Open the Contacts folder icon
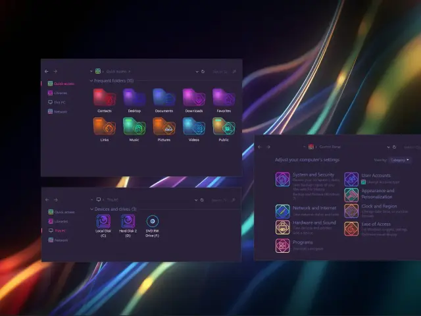 coord(105,98)
